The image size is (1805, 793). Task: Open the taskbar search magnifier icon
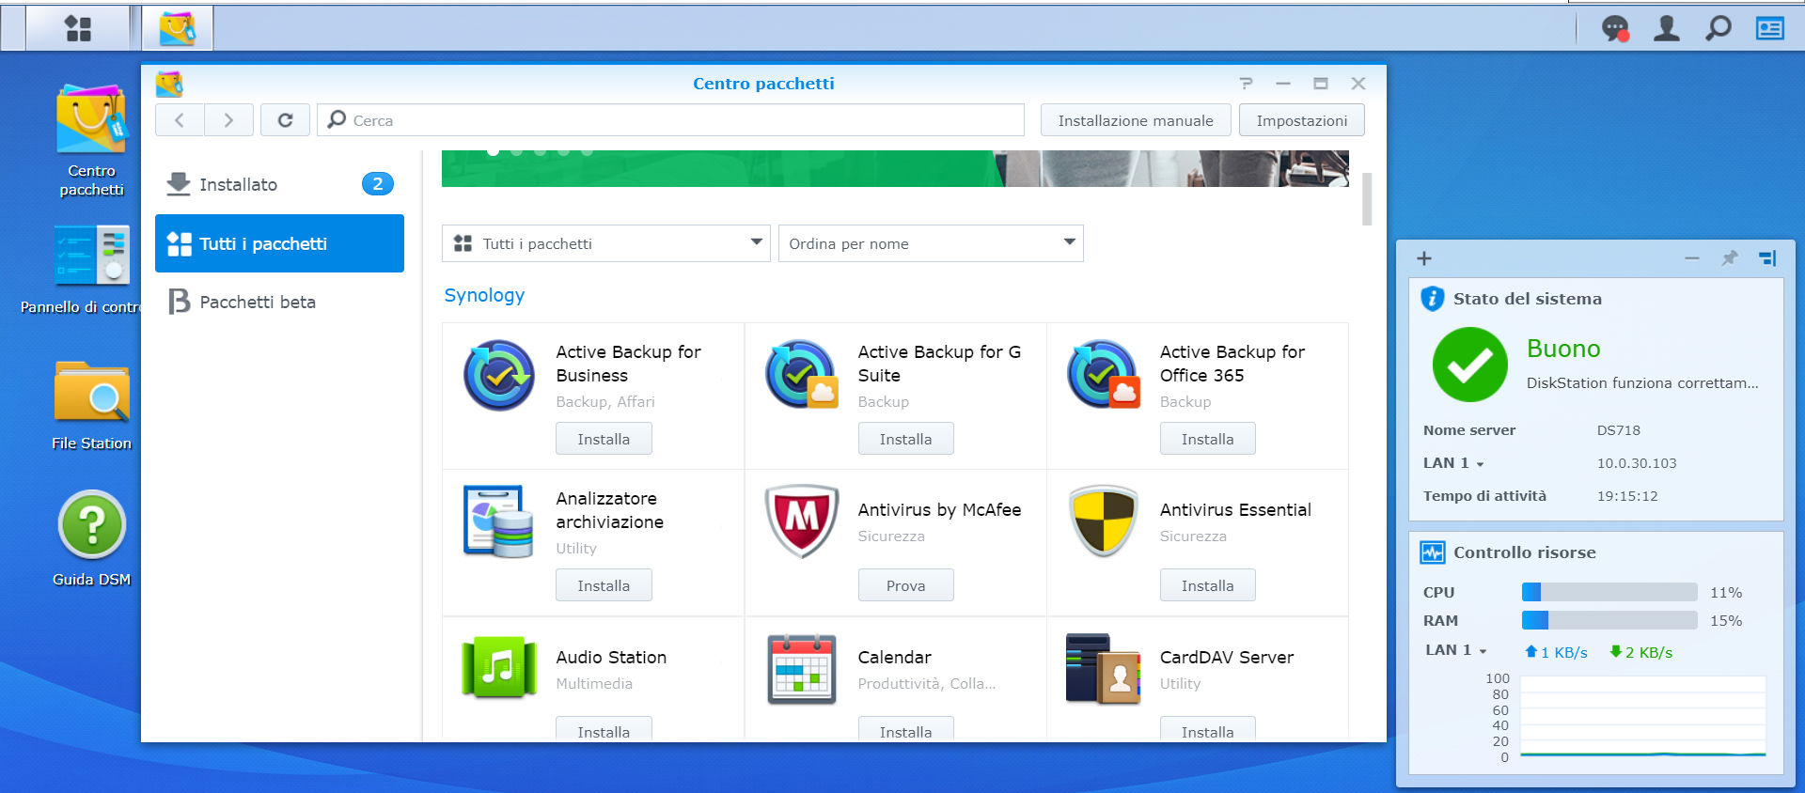[1719, 29]
